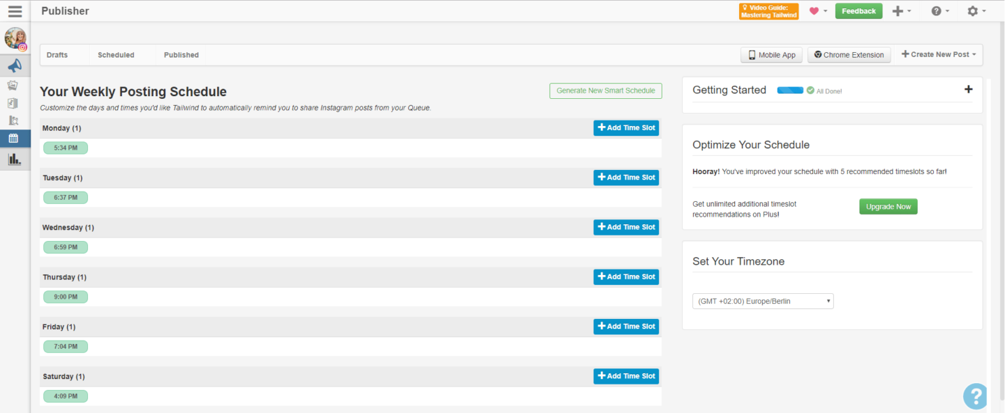Open the Europe/Berlin timezone dropdown
This screenshot has height=413, width=1005.
763,302
